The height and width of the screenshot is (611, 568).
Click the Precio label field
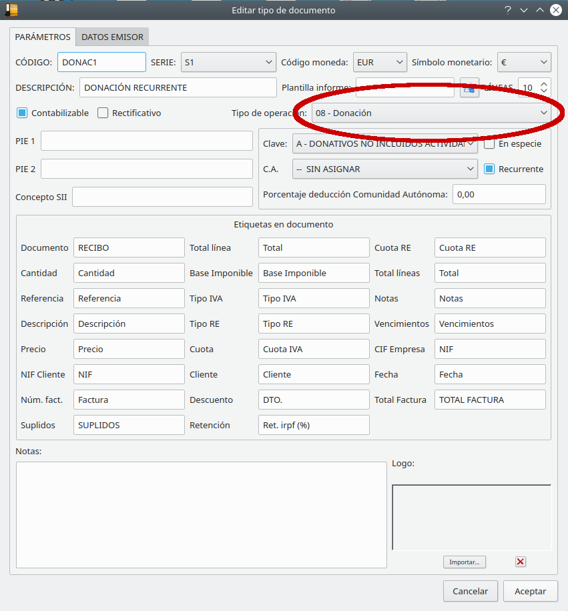pos(129,349)
